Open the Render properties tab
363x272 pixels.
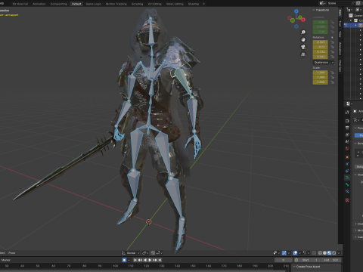[347, 121]
